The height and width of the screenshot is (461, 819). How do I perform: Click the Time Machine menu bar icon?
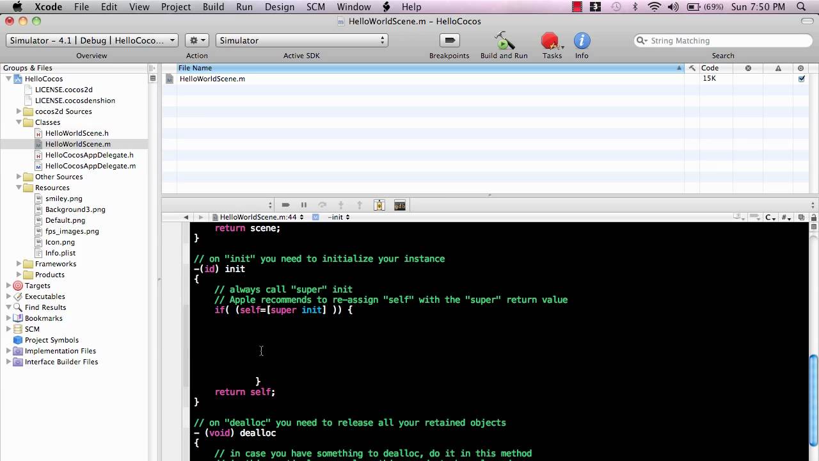tap(616, 7)
